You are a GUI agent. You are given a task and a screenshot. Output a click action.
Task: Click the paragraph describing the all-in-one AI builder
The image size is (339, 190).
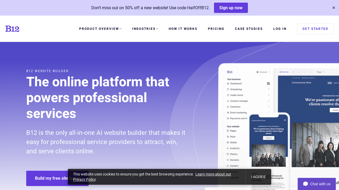click(106, 142)
